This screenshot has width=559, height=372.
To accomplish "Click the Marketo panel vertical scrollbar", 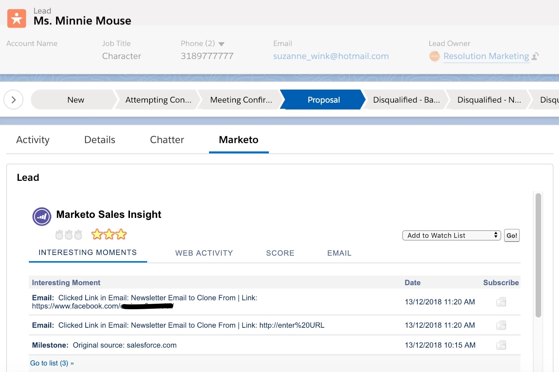I will 538,255.
